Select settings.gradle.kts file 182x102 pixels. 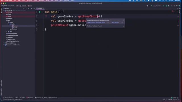[13, 41]
